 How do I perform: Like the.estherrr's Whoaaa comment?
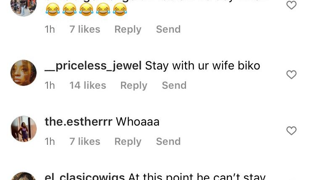click(291, 131)
